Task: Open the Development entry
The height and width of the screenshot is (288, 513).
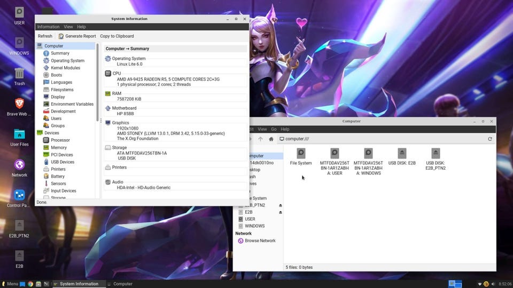Action: (x=63, y=111)
